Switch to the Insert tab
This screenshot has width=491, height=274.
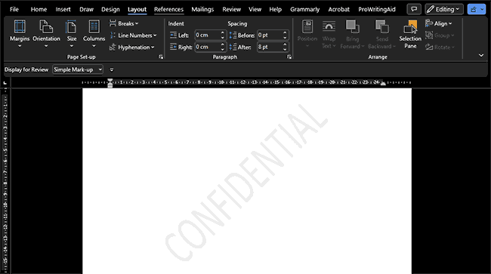[x=63, y=9]
